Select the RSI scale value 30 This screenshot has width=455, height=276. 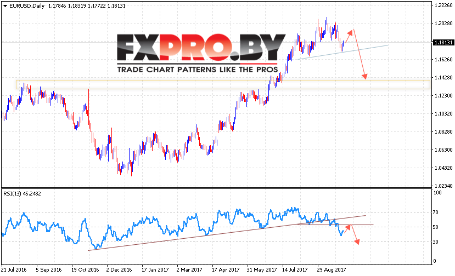(x=436, y=242)
